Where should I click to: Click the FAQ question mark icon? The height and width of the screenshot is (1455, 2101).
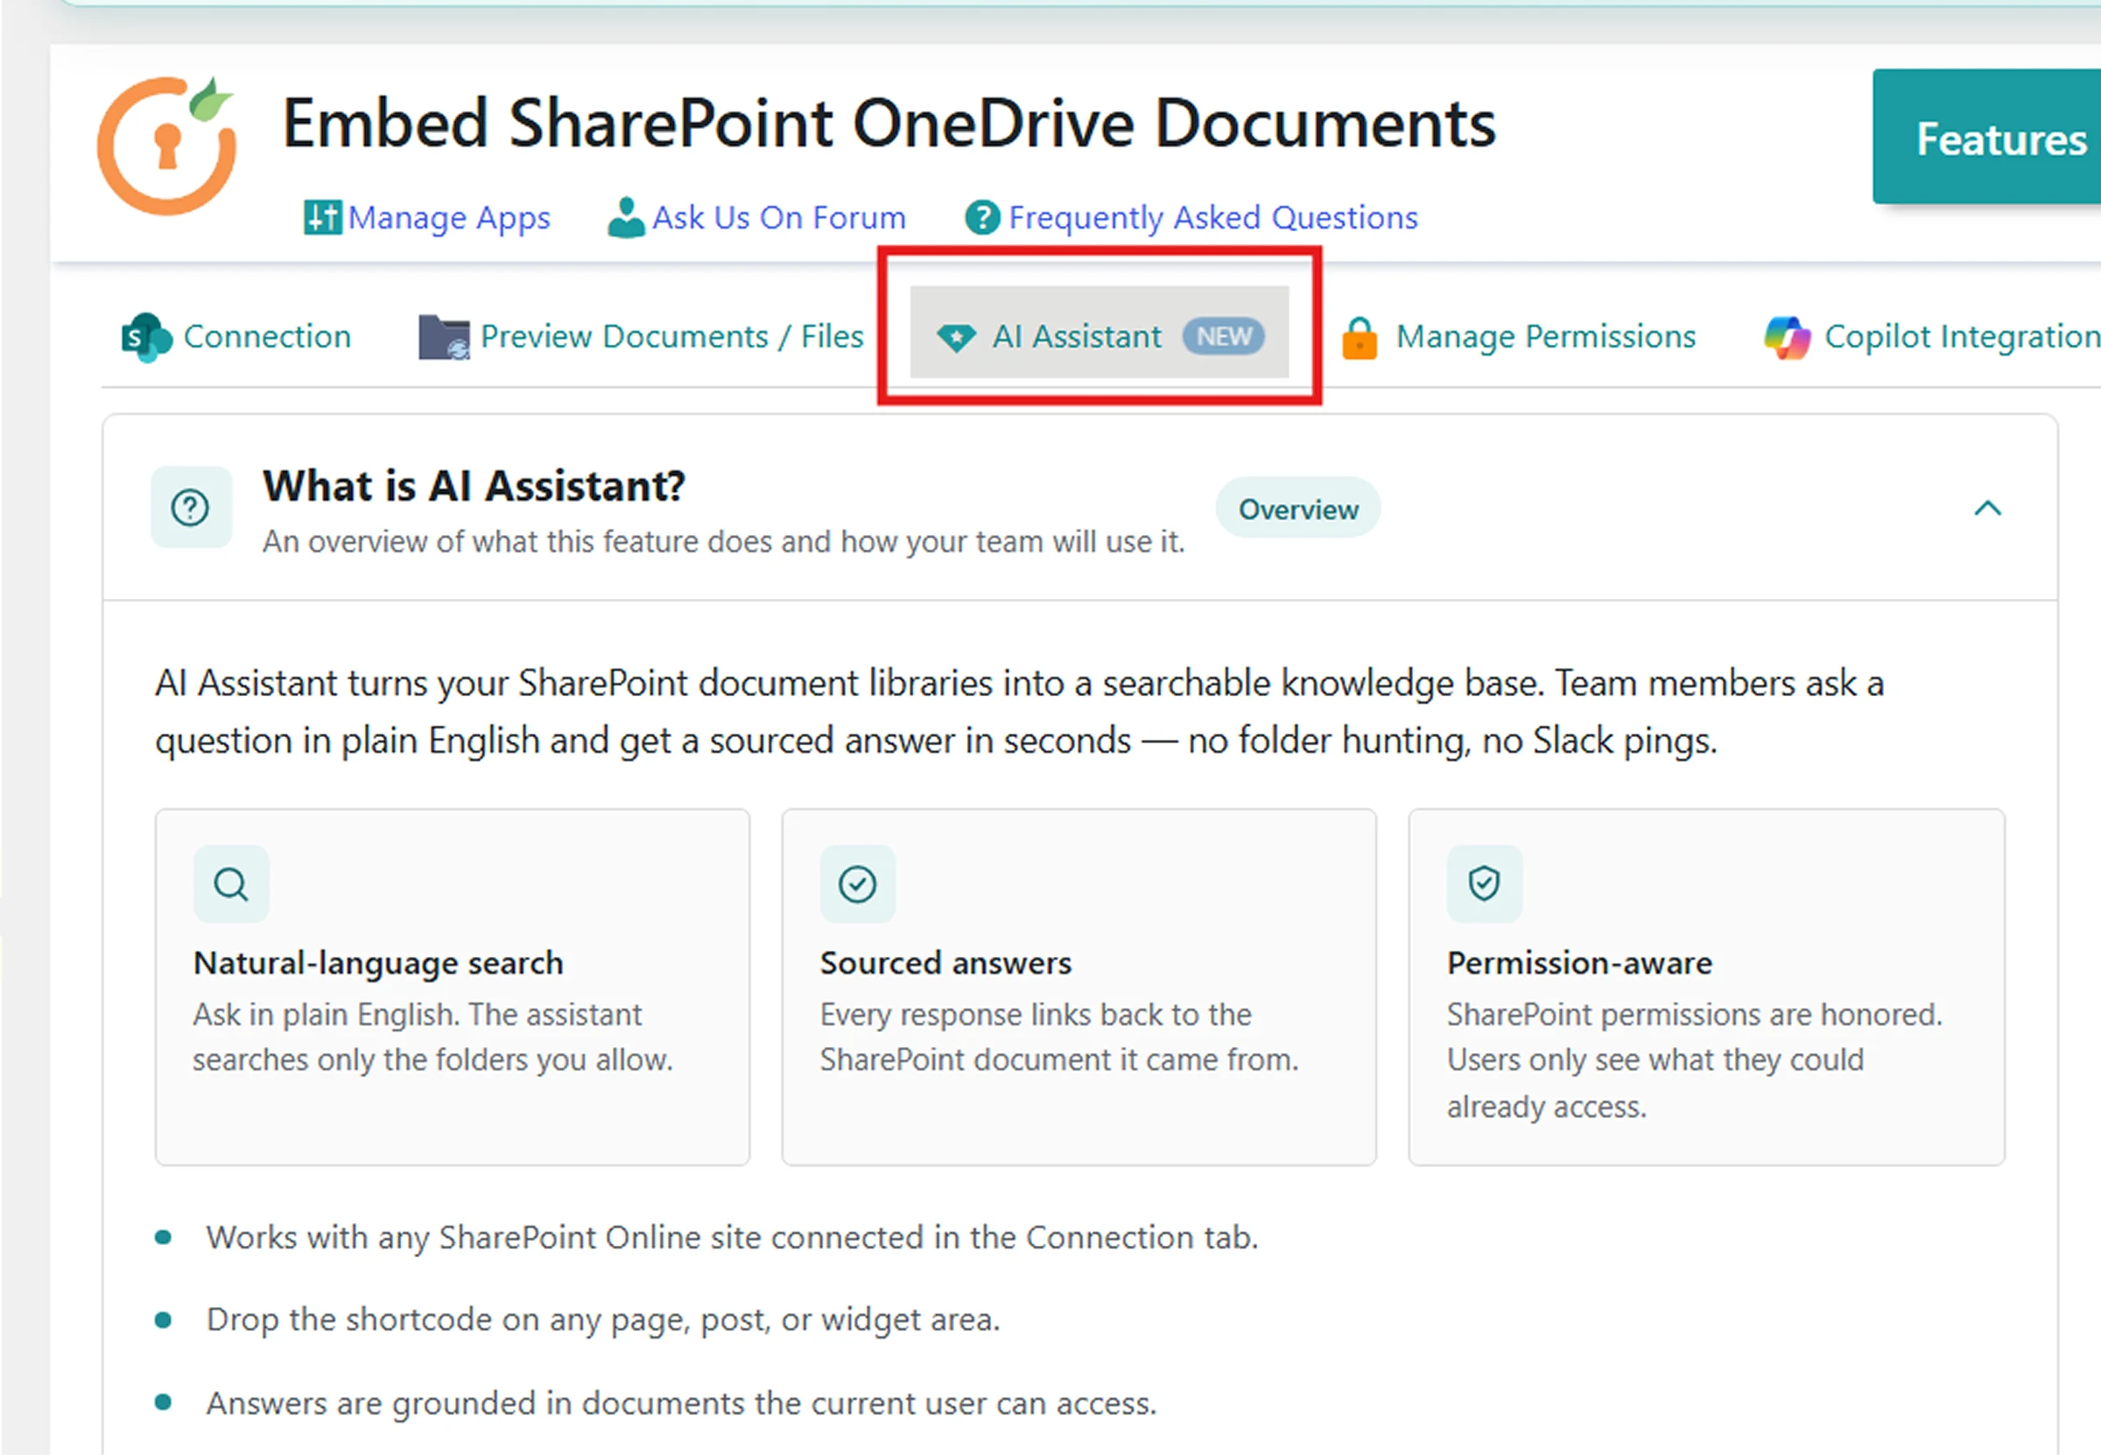coord(981,218)
